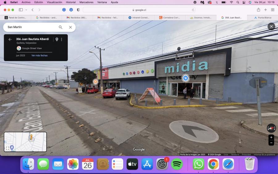Image resolution: width=278 pixels, height=174 pixels.
Task: Open the Edición menu
Action: click(x=39, y=2)
